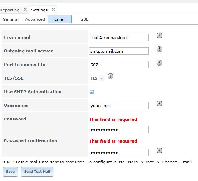The image size is (198, 181).
Task: Open the Advanced settings tab
Action: (x=35, y=19)
